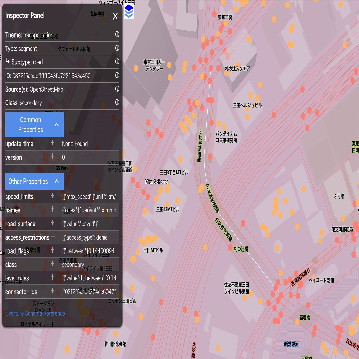Open the Overture Schema Reference link
This screenshot has width=359, height=359.
click(x=35, y=313)
